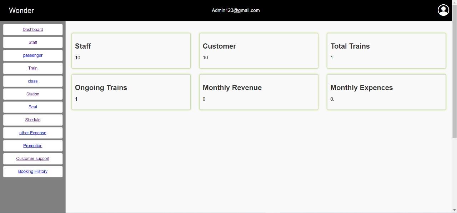Screen dimensions: 457x213
Task: Open the user profile avatar icon
Action: click(443, 10)
